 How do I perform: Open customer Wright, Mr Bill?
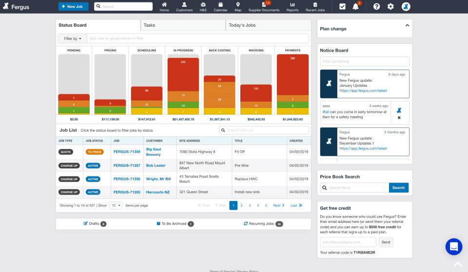point(158,179)
